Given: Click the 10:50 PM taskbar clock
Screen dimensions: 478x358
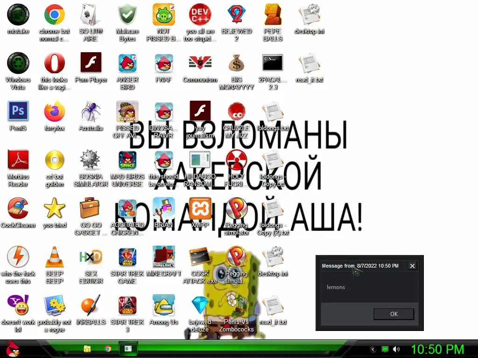Looking at the screenshot, I should coord(437,349).
